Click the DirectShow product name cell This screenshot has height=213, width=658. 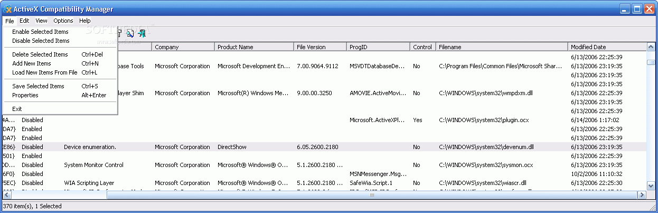point(232,147)
